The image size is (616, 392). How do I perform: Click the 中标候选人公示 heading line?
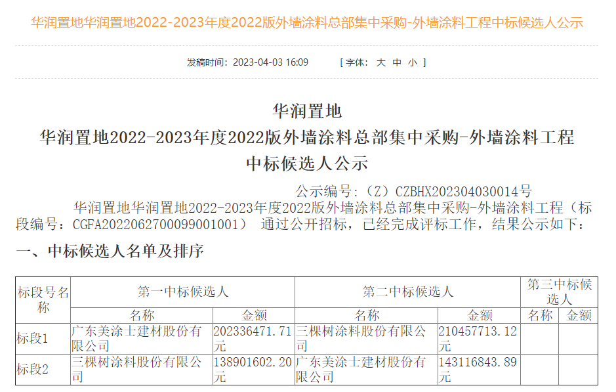[x=307, y=163]
